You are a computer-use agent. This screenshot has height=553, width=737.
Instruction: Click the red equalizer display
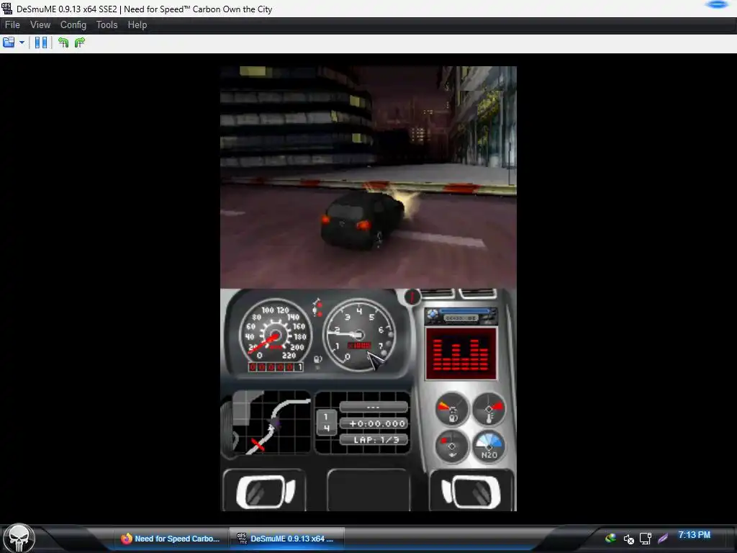pos(461,354)
